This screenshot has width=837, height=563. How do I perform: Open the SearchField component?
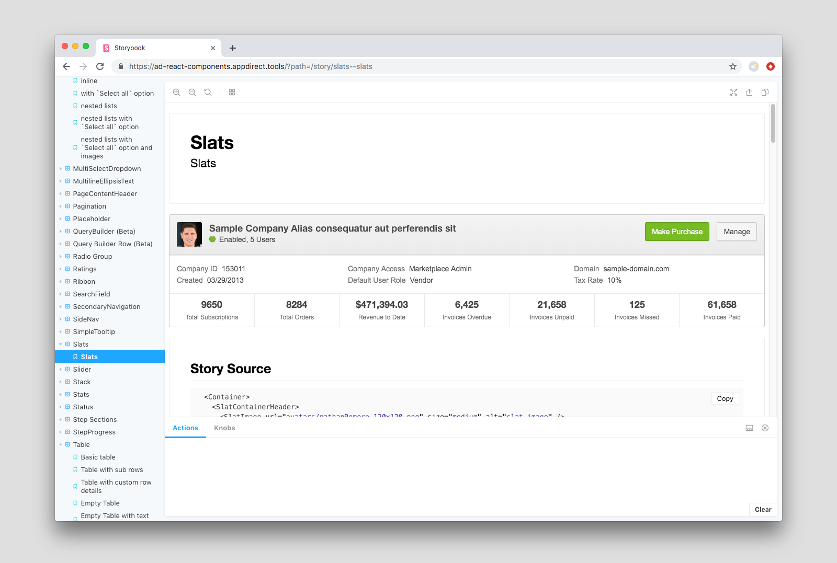tap(92, 294)
